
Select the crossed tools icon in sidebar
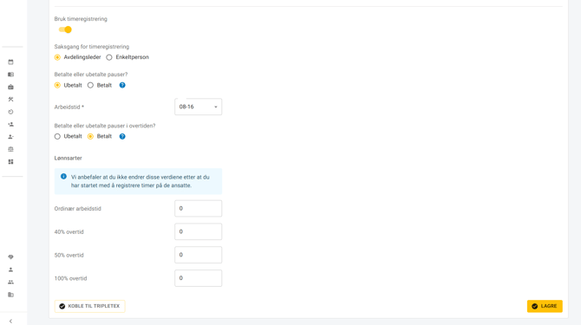coord(10,99)
